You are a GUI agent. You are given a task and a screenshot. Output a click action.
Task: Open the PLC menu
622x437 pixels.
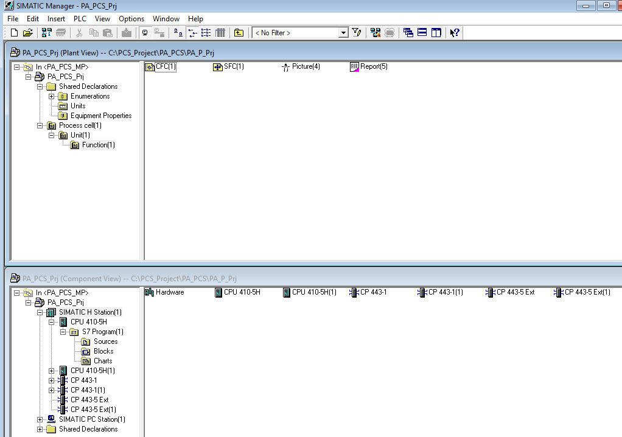tap(80, 19)
